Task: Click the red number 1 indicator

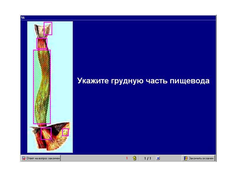Action: point(127,158)
